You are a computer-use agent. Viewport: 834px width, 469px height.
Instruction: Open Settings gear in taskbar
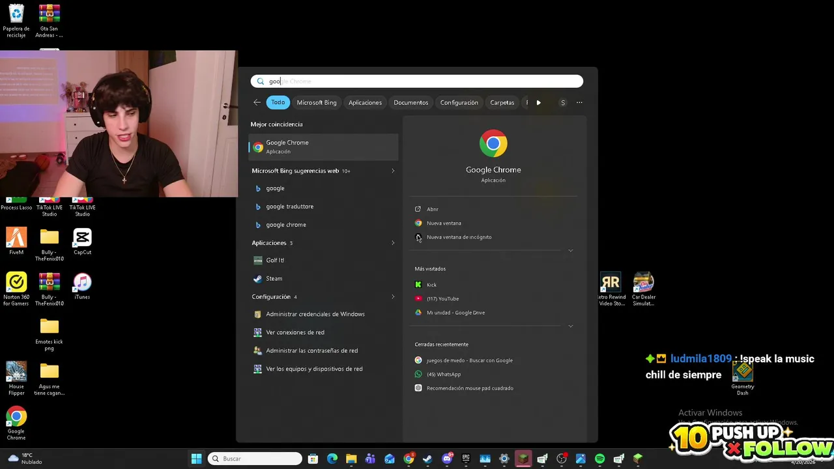[x=504, y=459]
